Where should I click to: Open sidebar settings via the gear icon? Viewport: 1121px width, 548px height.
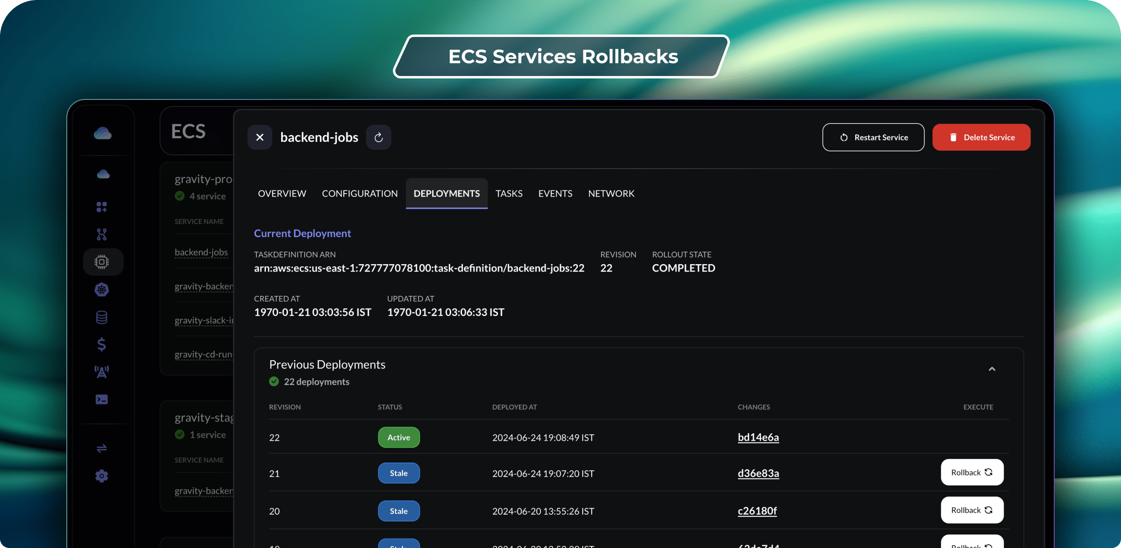point(101,476)
